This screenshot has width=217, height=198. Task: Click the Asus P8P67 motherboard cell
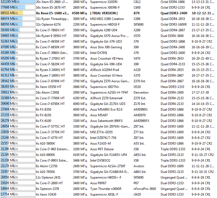coord(98,183)
